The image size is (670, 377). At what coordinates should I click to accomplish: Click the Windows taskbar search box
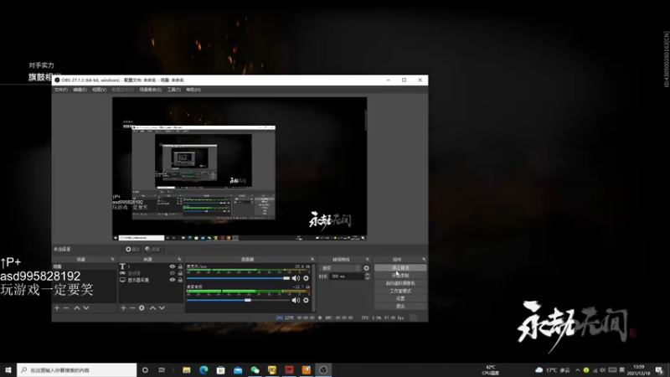point(77,369)
